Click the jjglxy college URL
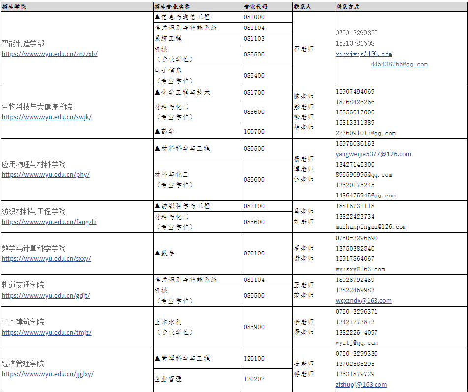 (48, 374)
